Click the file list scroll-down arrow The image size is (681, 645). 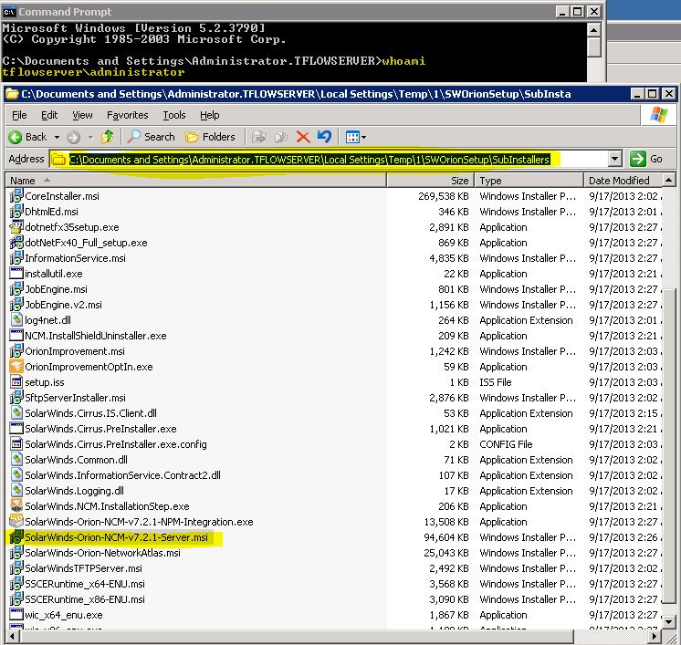tap(669, 622)
